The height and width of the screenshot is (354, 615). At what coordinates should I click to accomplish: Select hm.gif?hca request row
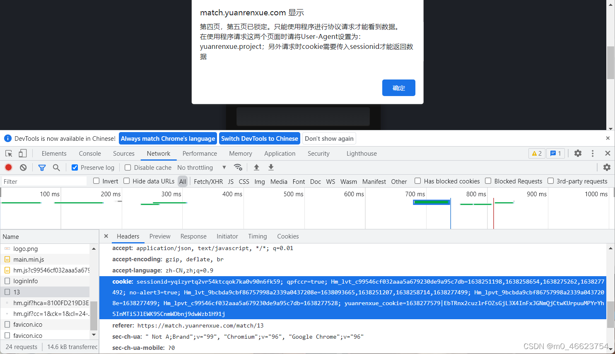pyautogui.click(x=45, y=303)
